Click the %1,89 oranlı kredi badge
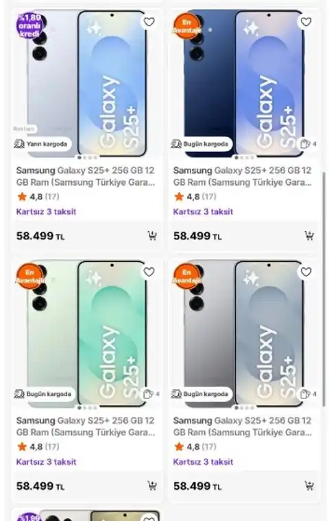 [x=29, y=25]
